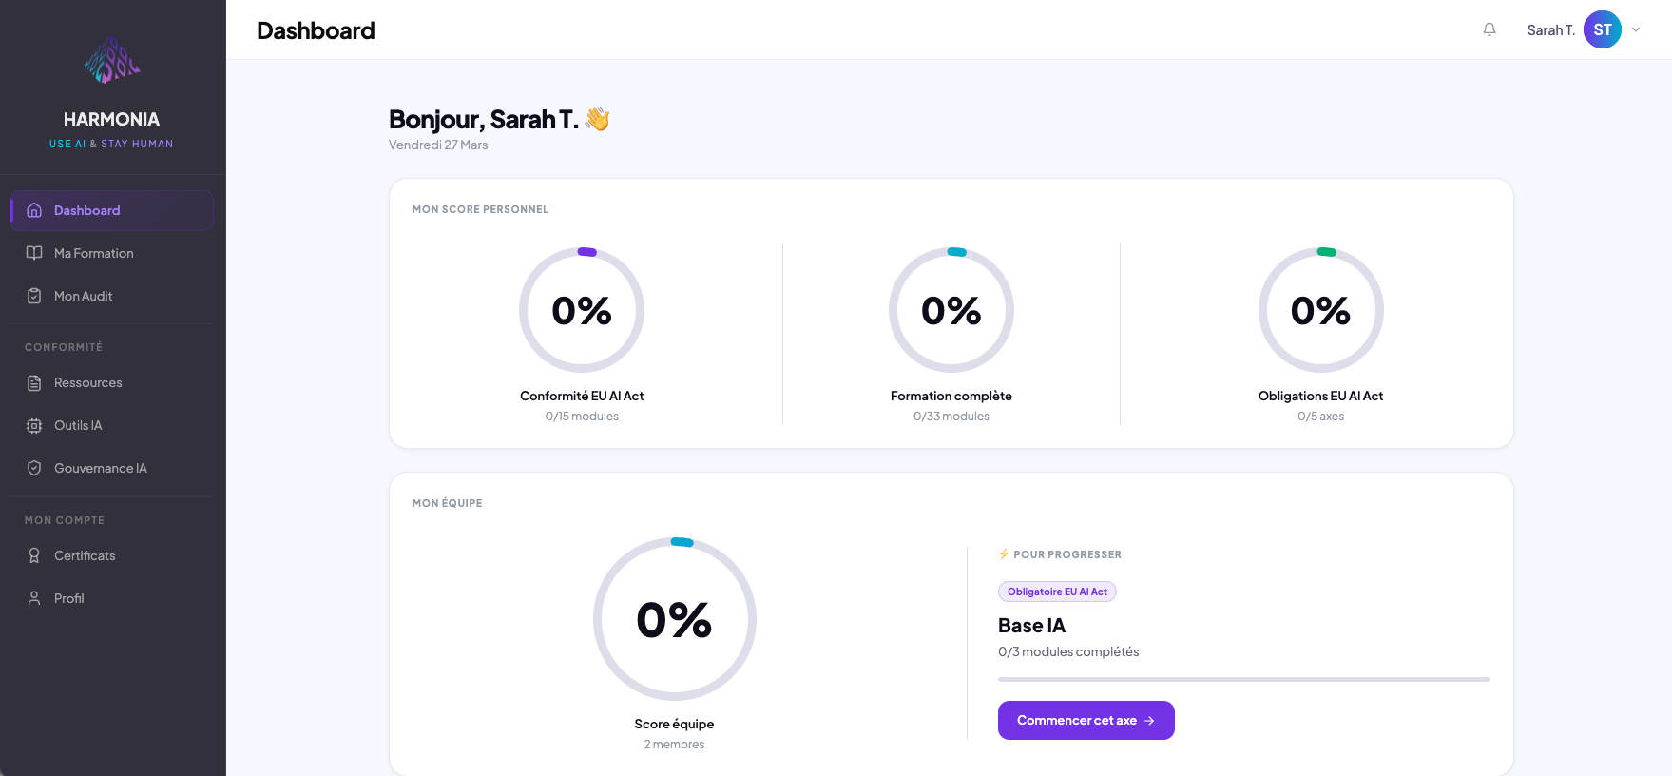Click the Commencer cet axe button
The width and height of the screenshot is (1672, 776).
coord(1086,720)
